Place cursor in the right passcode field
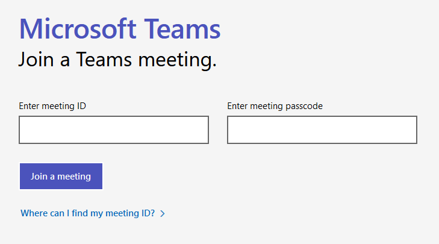The height and width of the screenshot is (244, 439). point(322,130)
